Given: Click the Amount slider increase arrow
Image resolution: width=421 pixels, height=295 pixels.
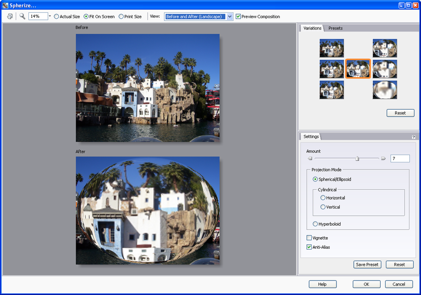Looking at the screenshot, I should pyautogui.click(x=383, y=158).
